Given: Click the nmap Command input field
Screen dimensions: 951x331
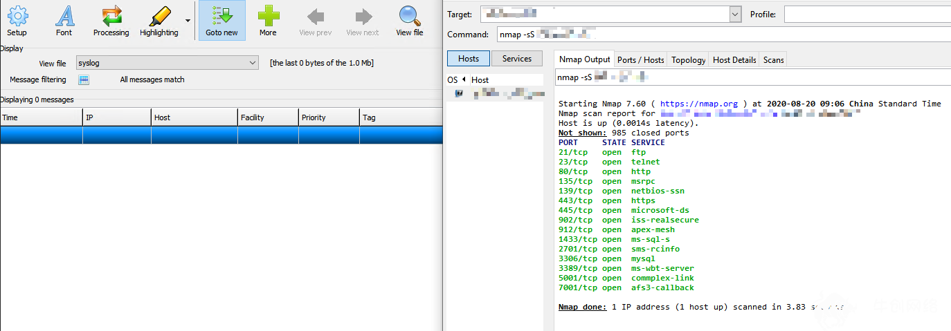Looking at the screenshot, I should 723,35.
